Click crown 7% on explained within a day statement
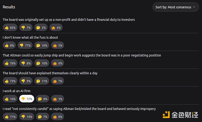 58,81
